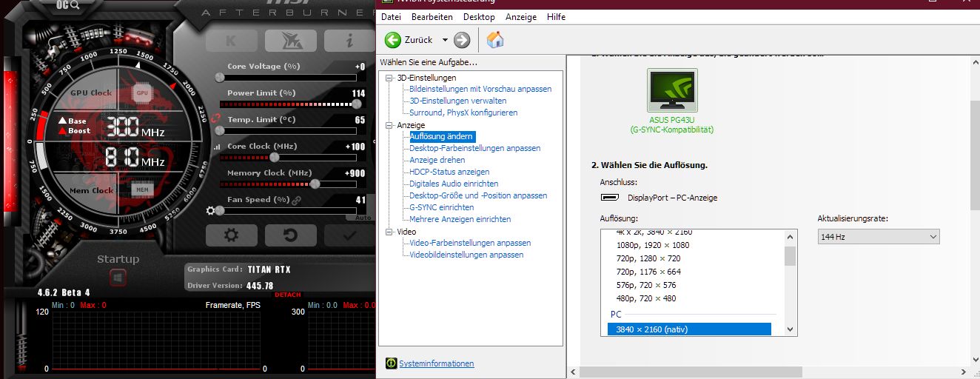Open Bildeinstellungen mit Vorschau anpassen

480,89
